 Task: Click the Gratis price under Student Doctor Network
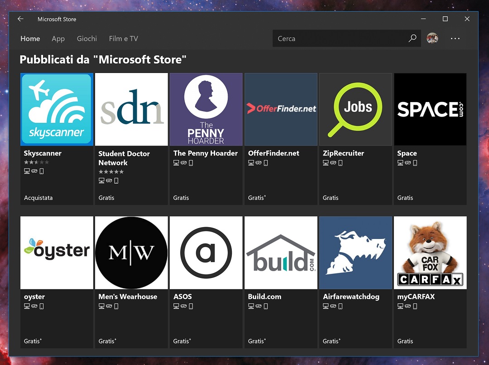[106, 198]
